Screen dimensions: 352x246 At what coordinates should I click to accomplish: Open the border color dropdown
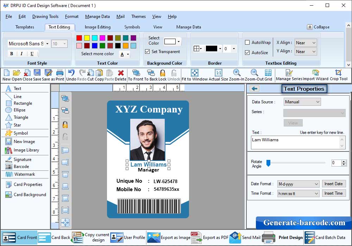point(220,48)
